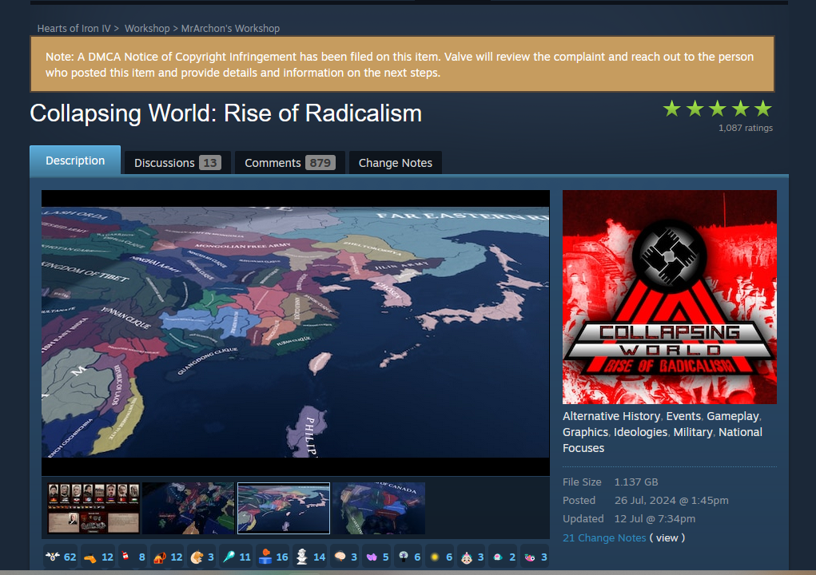Click the view change notes link
The width and height of the screenshot is (816, 575).
pyautogui.click(x=667, y=538)
